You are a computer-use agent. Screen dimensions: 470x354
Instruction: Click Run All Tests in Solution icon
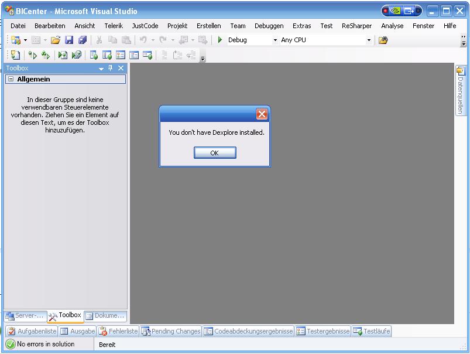click(x=46, y=55)
